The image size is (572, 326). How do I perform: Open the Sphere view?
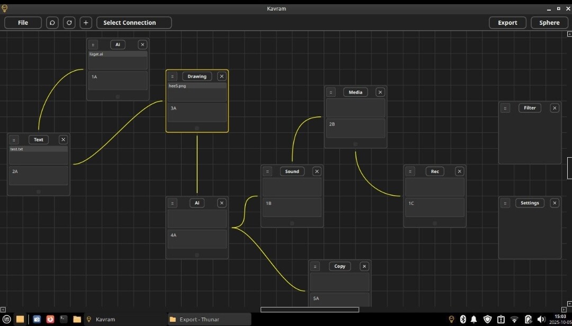coord(549,23)
